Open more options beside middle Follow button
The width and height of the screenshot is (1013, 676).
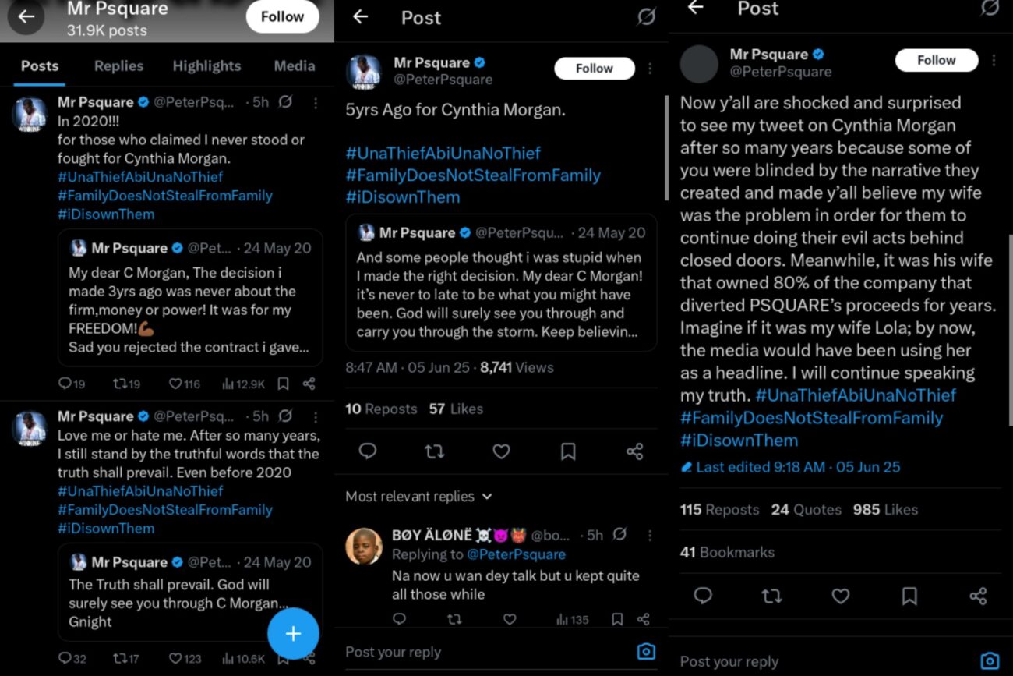(x=650, y=69)
